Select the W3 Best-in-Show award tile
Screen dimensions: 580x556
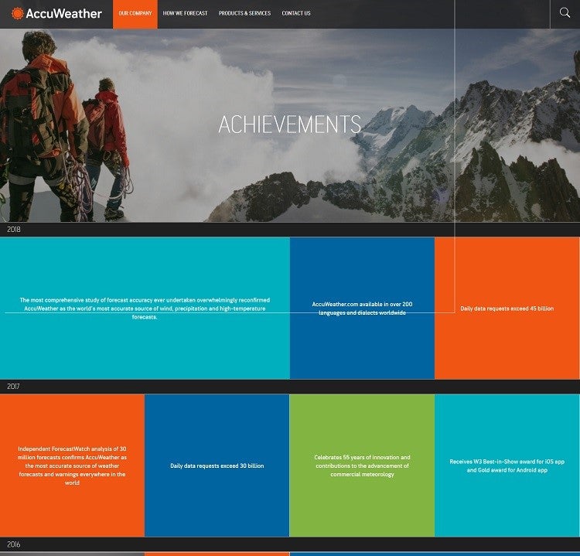[x=507, y=466]
